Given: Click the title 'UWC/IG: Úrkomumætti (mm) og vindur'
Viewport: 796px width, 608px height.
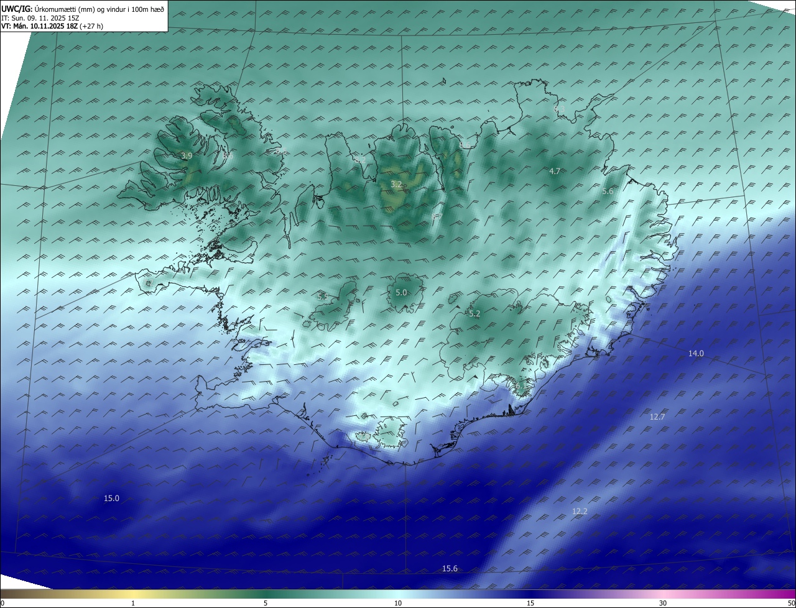Looking at the screenshot, I should tap(83, 9).
